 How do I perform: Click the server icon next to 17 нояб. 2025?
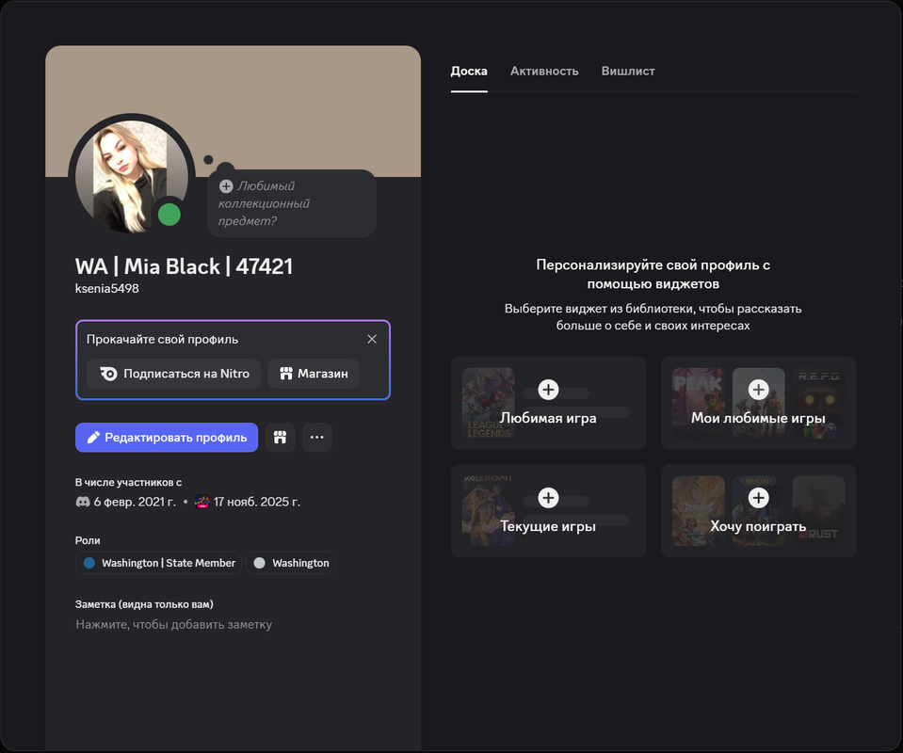point(202,502)
